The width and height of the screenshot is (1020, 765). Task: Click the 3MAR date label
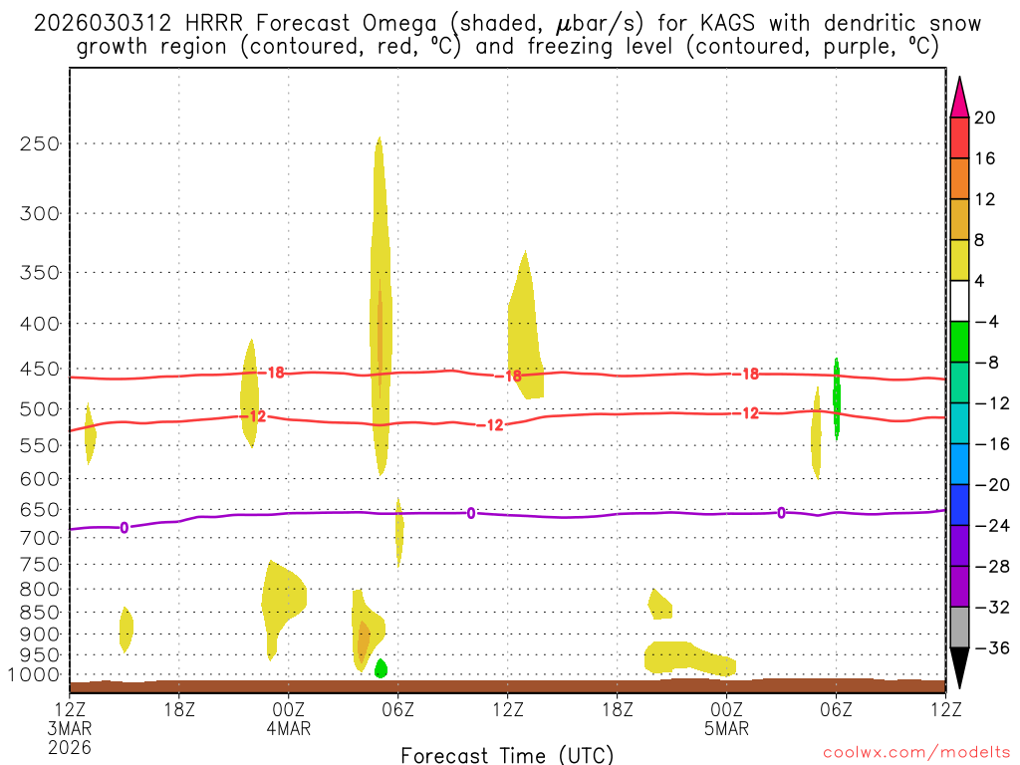(70, 728)
